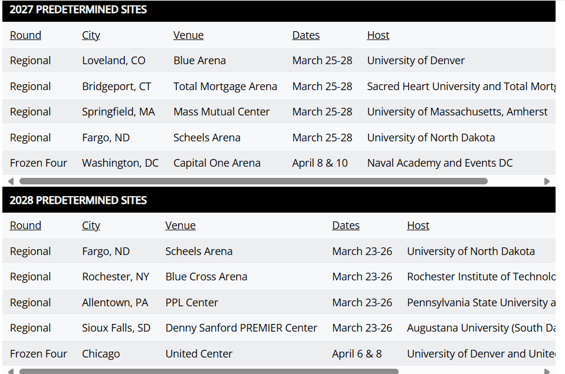Click the Dates header in 2028 table
This screenshot has width=565, height=374.
(346, 226)
